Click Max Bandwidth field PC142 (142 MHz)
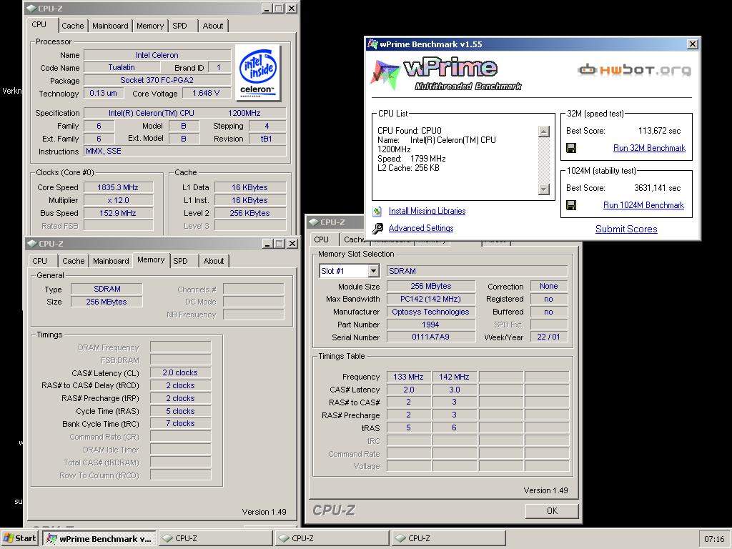Screen dimensions: 732x549 pyautogui.click(x=430, y=300)
